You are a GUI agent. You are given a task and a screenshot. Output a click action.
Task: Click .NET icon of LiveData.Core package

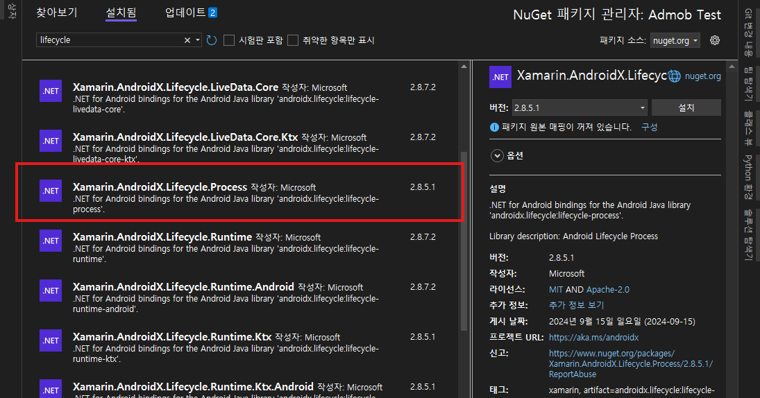tap(51, 91)
